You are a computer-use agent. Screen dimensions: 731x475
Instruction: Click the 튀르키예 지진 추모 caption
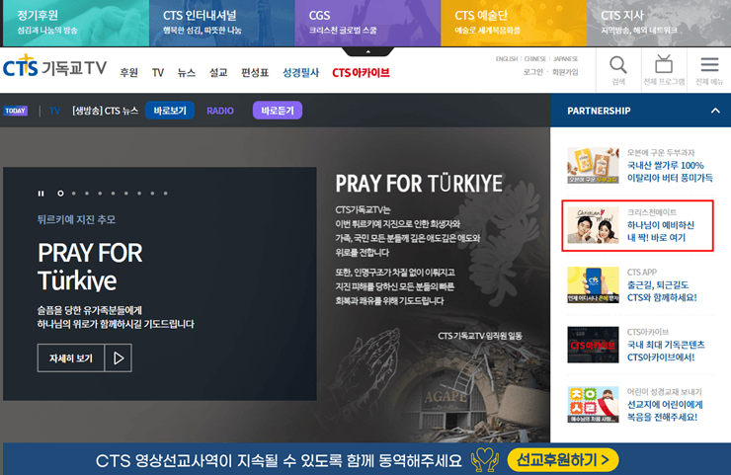[76, 219]
